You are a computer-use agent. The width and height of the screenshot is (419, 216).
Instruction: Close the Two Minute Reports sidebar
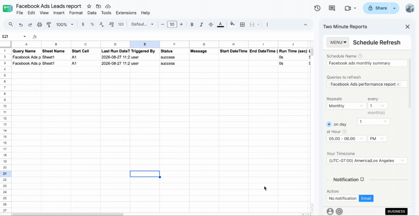(x=407, y=27)
